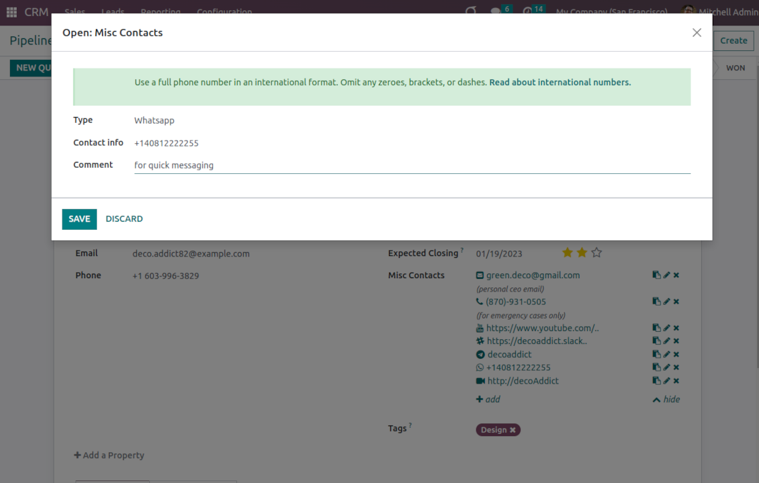The image size is (759, 483).
Task: Copy the Slack URL contact
Action: coord(656,341)
